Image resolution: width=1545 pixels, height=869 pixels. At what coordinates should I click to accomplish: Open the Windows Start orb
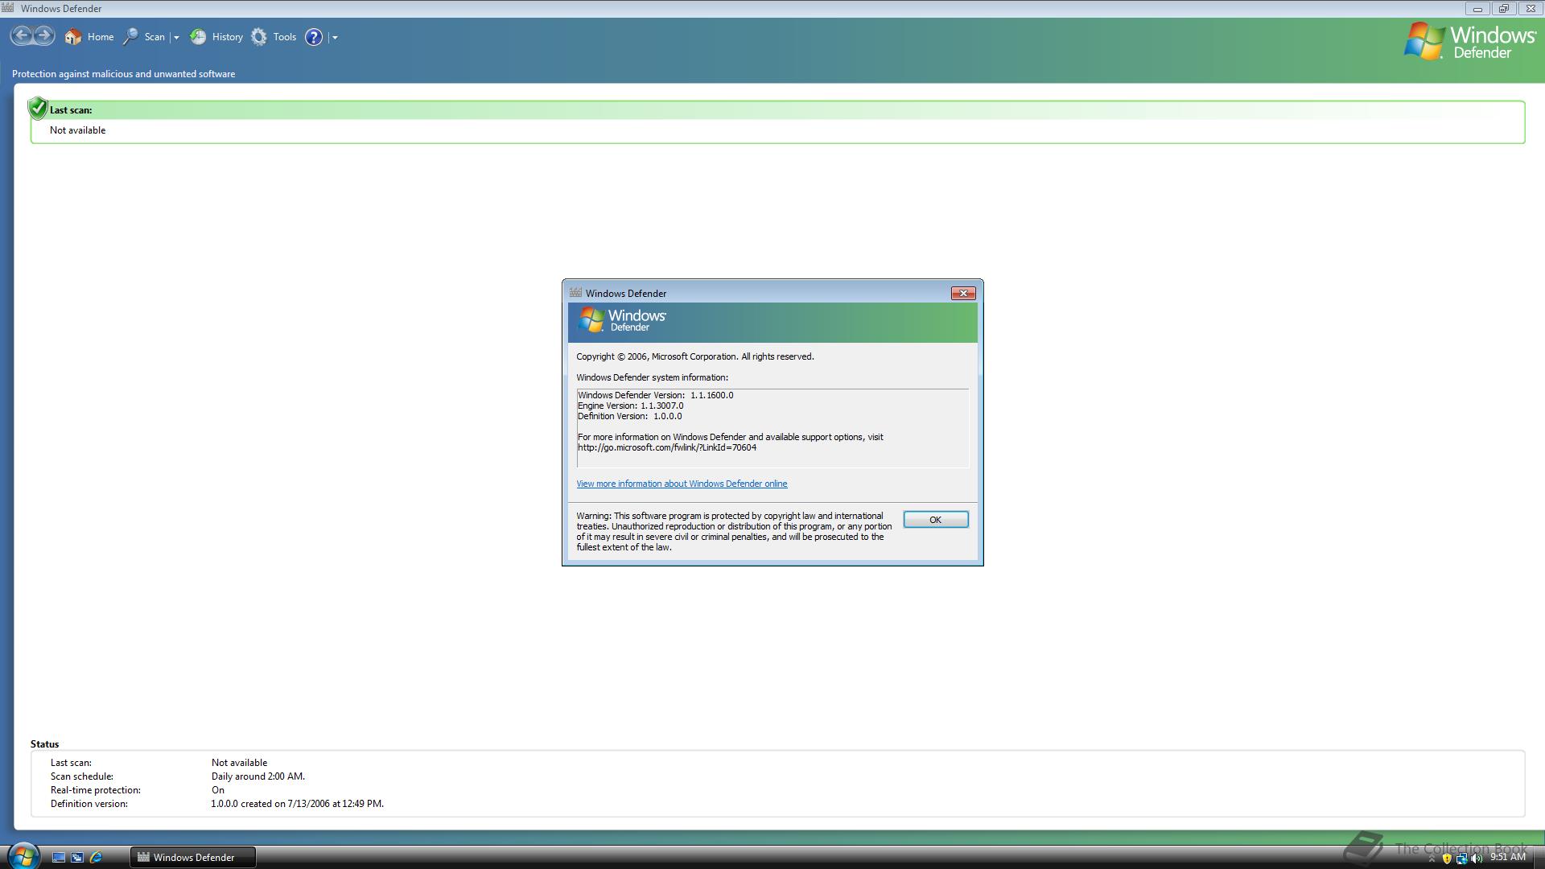coord(23,856)
